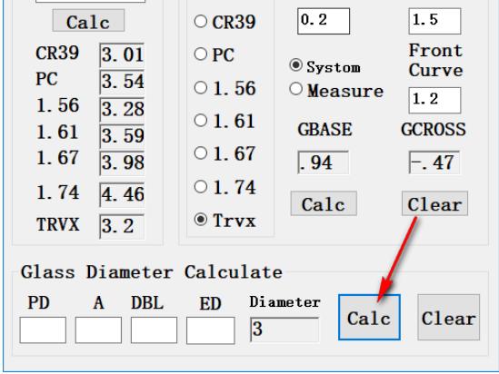Click the input field containing 0.2
Viewport: 499px width, 374px height.
tap(324, 21)
